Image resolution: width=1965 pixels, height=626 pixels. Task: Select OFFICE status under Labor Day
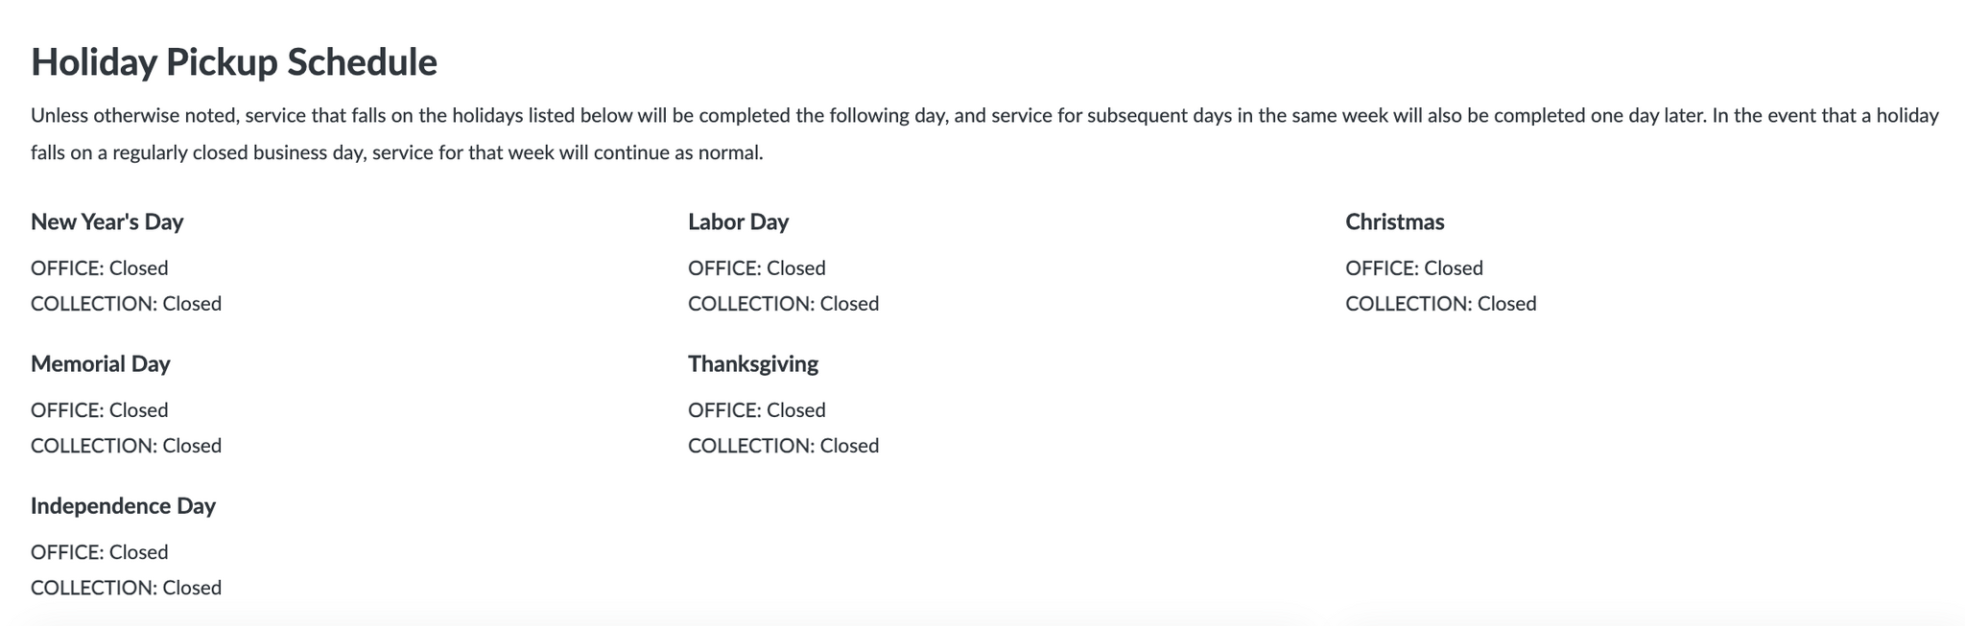757,268
